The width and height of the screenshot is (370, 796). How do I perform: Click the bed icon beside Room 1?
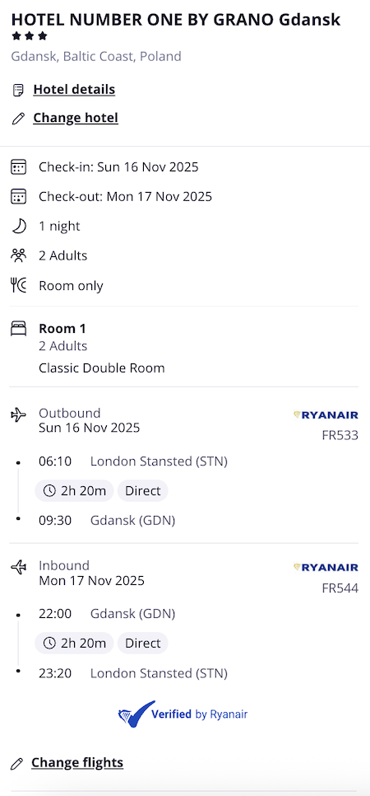(x=18, y=329)
